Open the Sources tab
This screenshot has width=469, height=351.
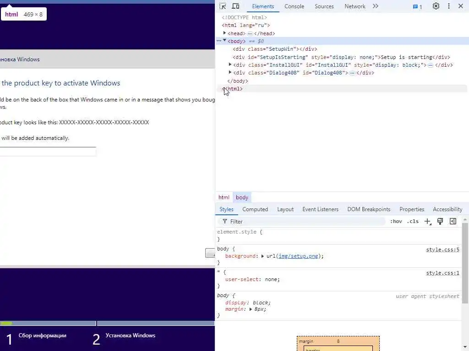tap(324, 6)
